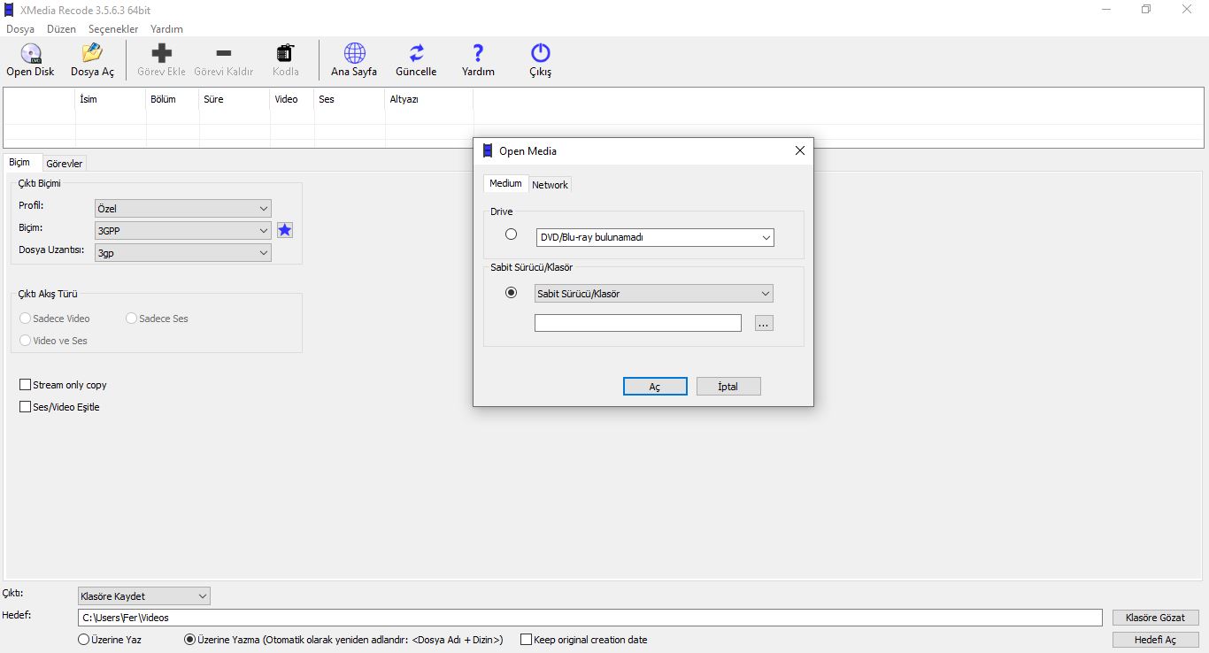Image resolution: width=1209 pixels, height=653 pixels.
Task: Click the Open Media dialog film icon
Action: 487,150
